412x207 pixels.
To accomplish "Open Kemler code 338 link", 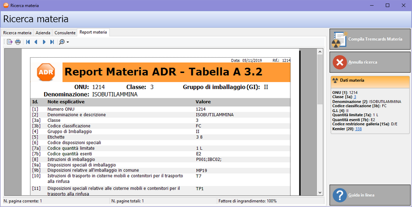I will [358, 129].
